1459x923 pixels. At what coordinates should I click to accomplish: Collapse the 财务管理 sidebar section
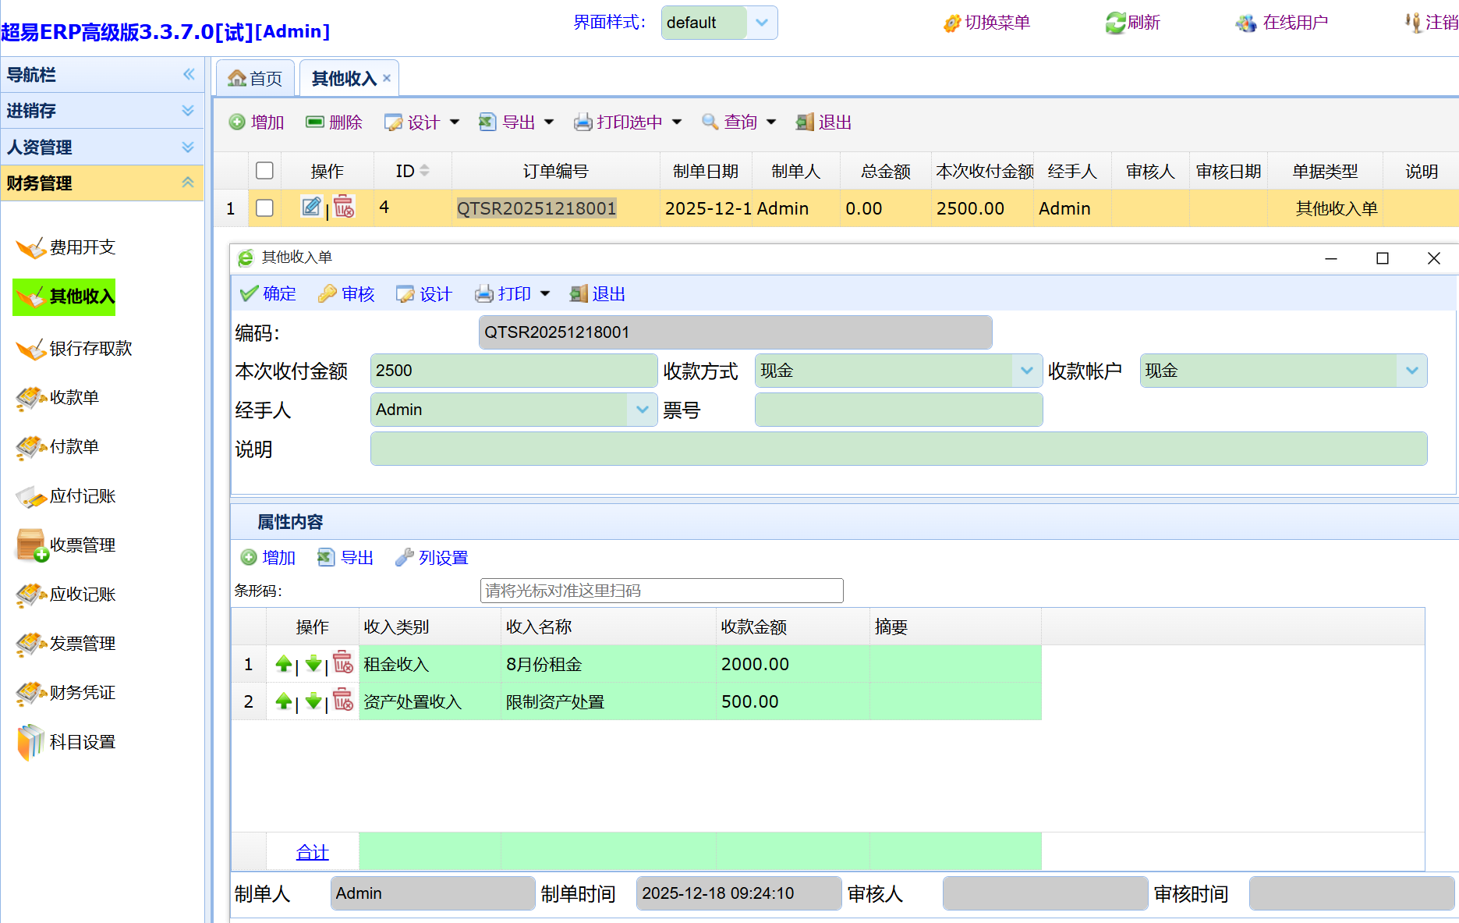187,183
